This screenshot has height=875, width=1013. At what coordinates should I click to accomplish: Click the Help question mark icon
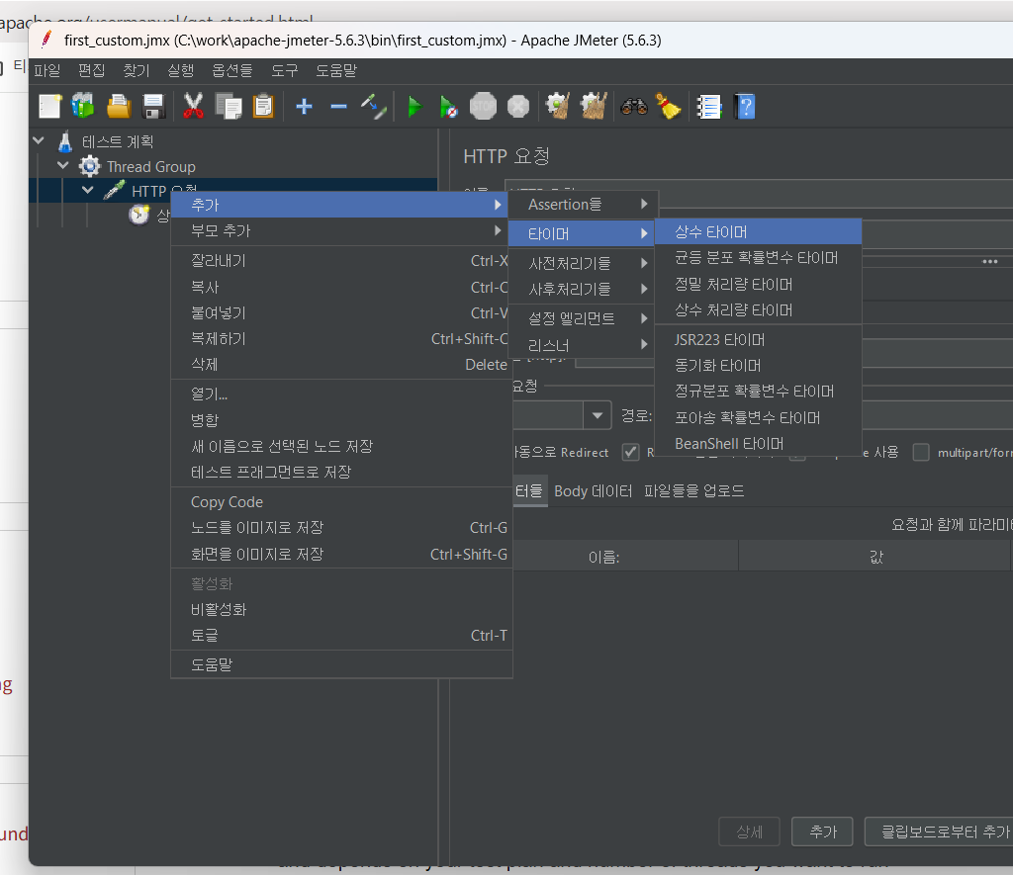[x=744, y=106]
